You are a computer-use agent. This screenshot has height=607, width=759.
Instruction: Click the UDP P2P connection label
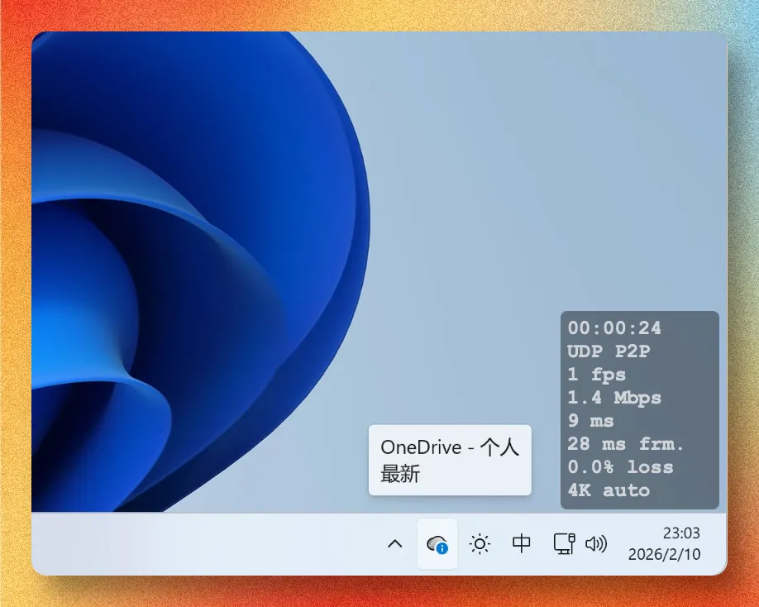[x=609, y=351]
